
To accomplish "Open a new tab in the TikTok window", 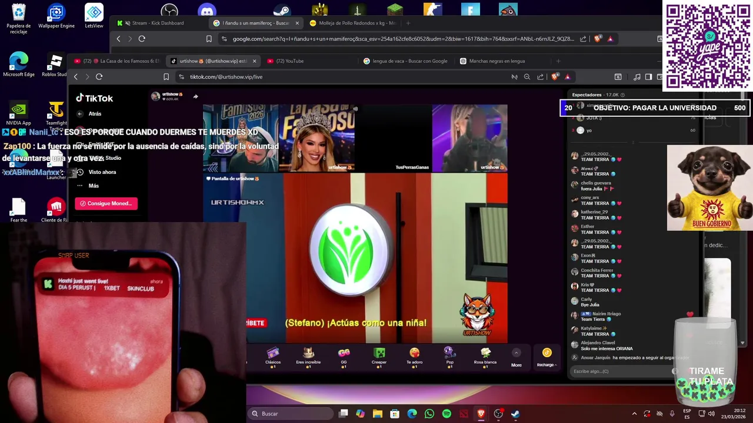I will click(558, 61).
